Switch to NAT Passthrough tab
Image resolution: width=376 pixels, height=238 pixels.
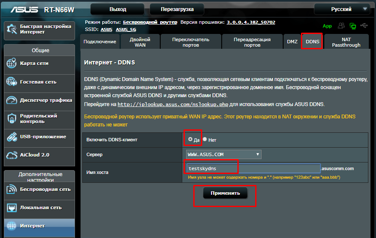click(346, 42)
